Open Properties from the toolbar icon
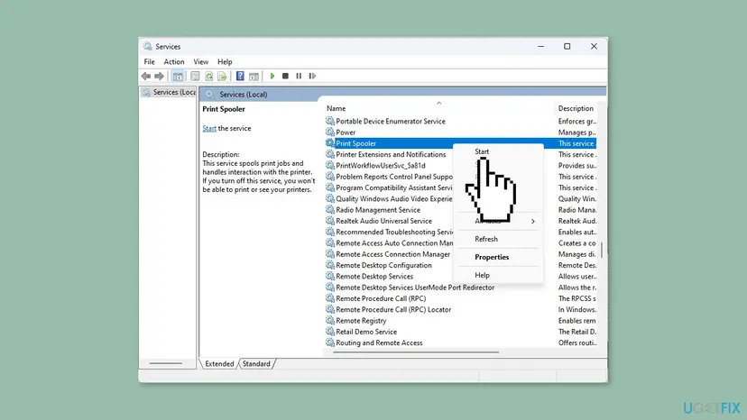The height and width of the screenshot is (420, 747). pos(196,77)
